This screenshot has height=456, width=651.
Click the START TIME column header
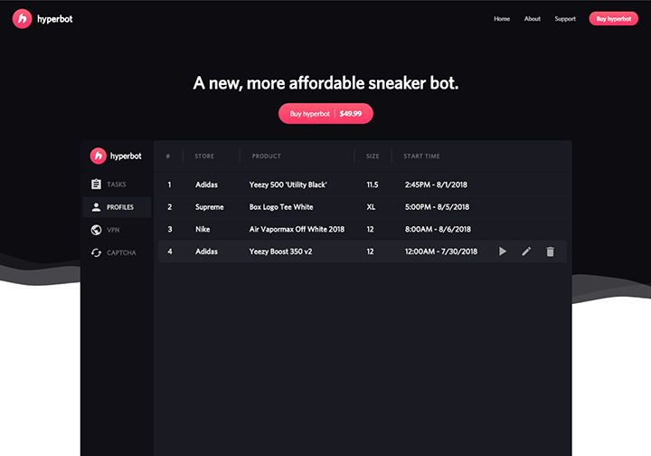[x=421, y=157]
